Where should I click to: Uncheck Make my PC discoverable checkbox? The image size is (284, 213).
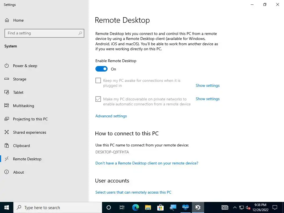coord(98,99)
